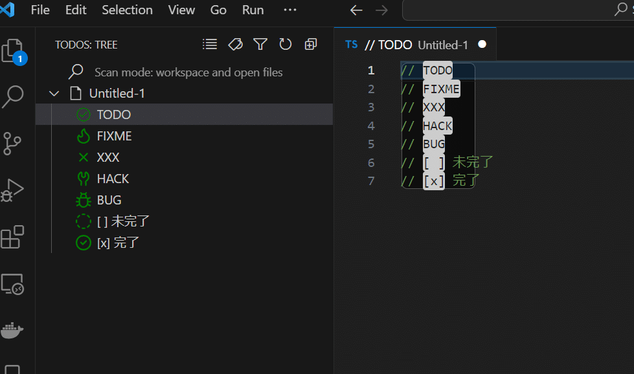Expand all nodes in Todo Tree
The image size is (634, 374).
(311, 44)
